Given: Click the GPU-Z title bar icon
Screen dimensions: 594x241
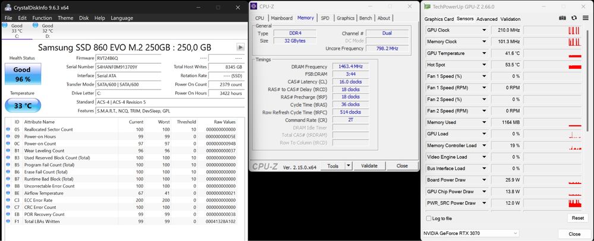Looking at the screenshot, I should 427,7.
